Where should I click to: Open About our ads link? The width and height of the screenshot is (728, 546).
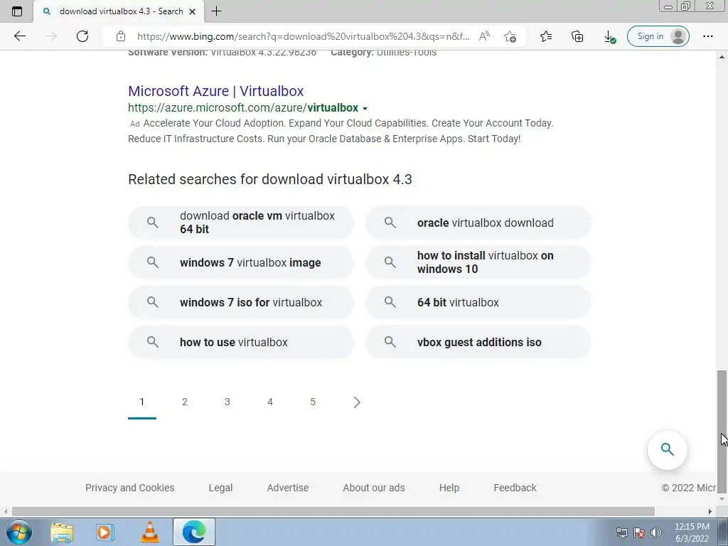coord(374,488)
